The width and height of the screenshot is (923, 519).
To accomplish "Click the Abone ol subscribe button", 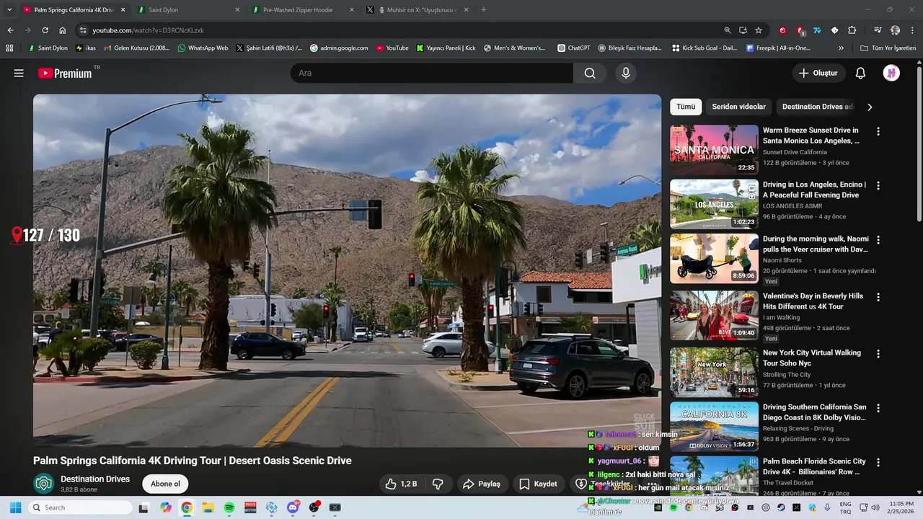I will coord(165,484).
